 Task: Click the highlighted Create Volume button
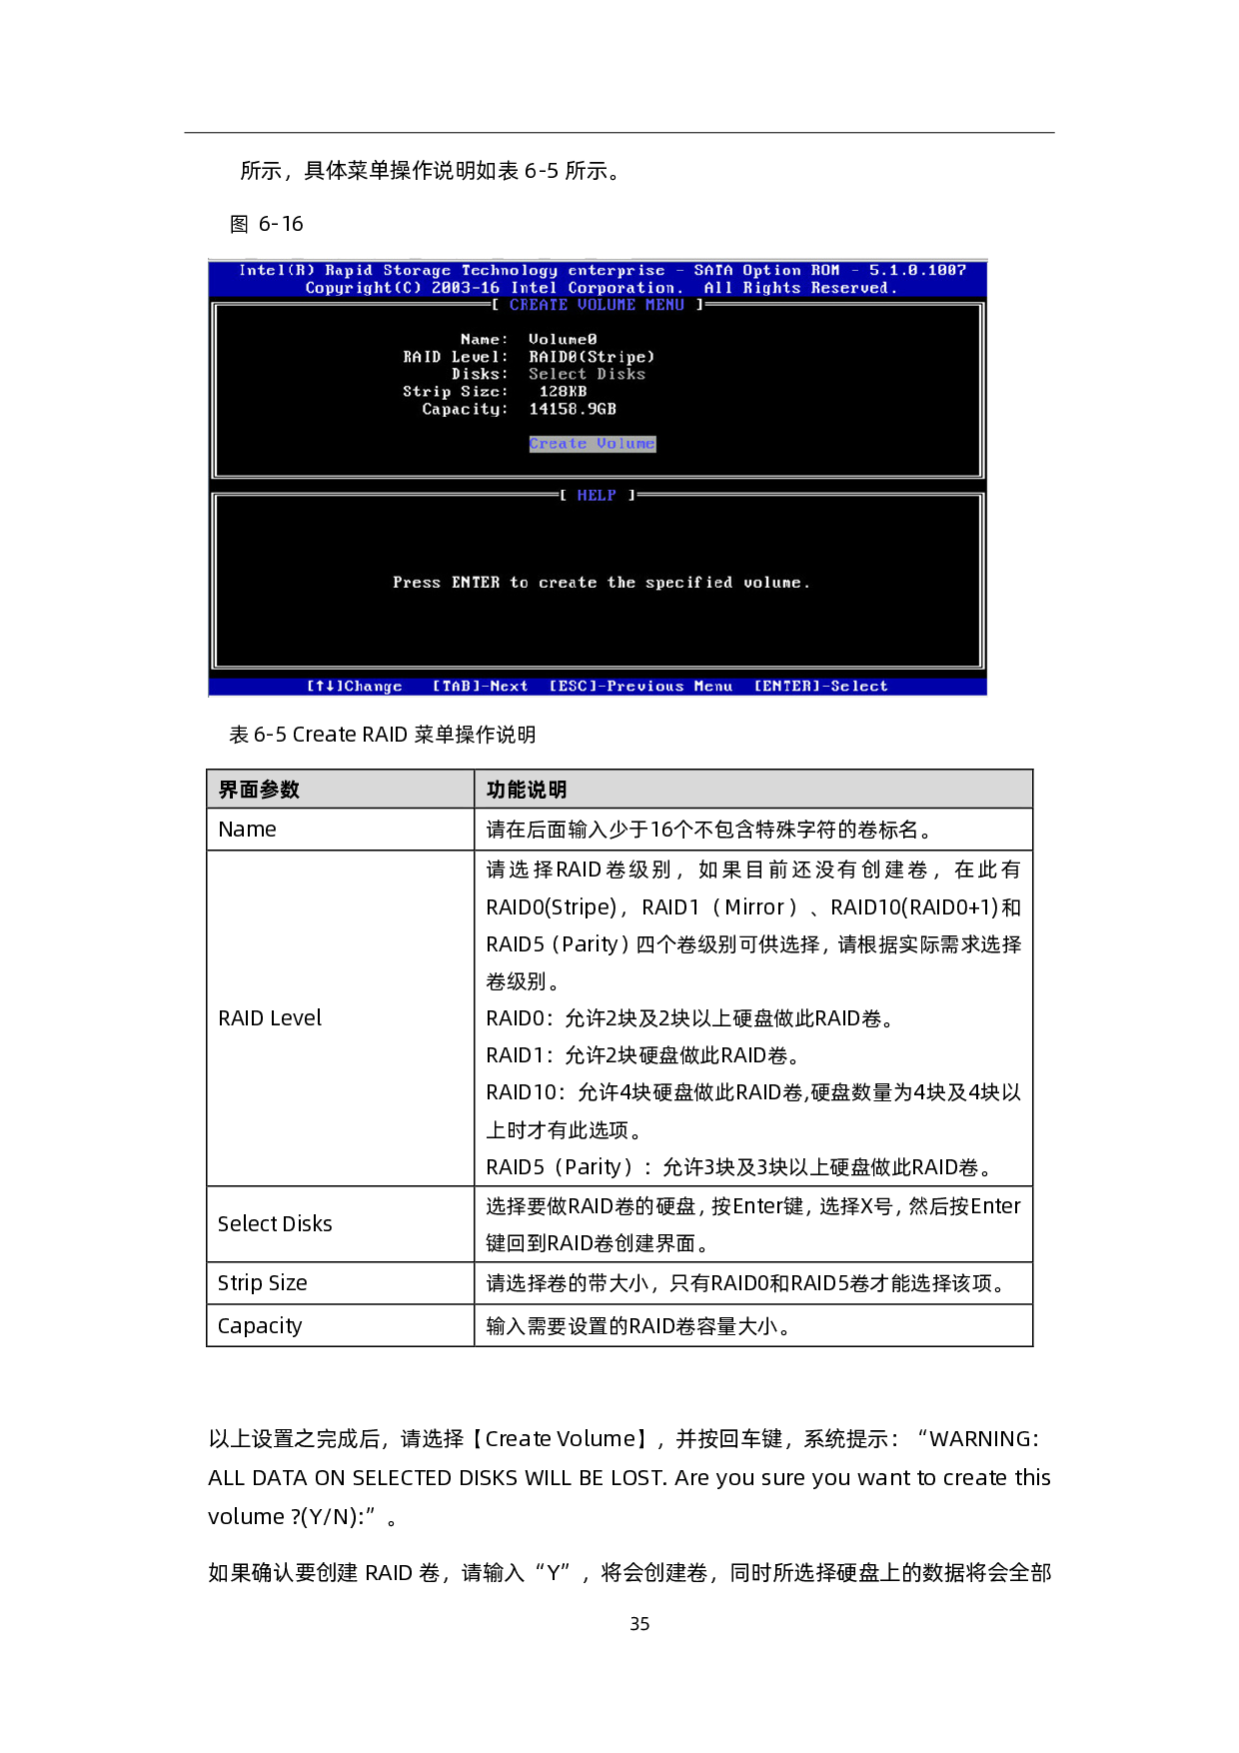click(593, 444)
